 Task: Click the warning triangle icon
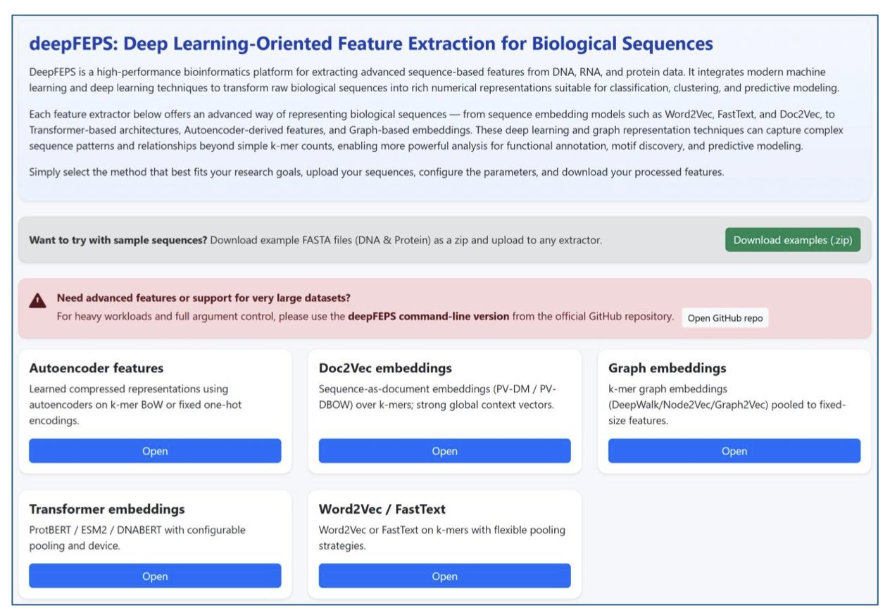click(x=38, y=300)
